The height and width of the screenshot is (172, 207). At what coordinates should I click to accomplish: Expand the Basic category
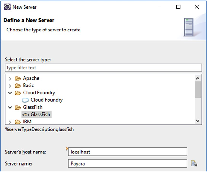coord(10,86)
